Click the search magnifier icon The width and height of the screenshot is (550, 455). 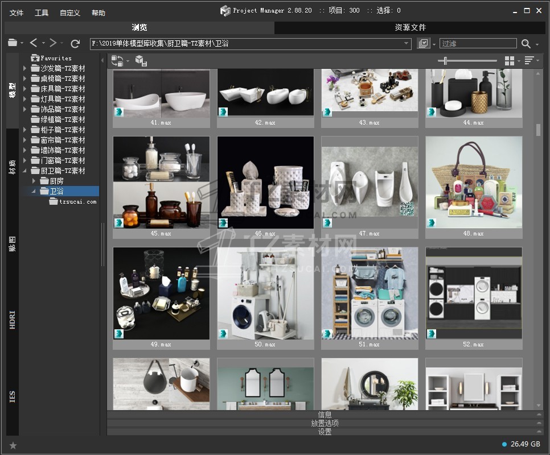[526, 44]
